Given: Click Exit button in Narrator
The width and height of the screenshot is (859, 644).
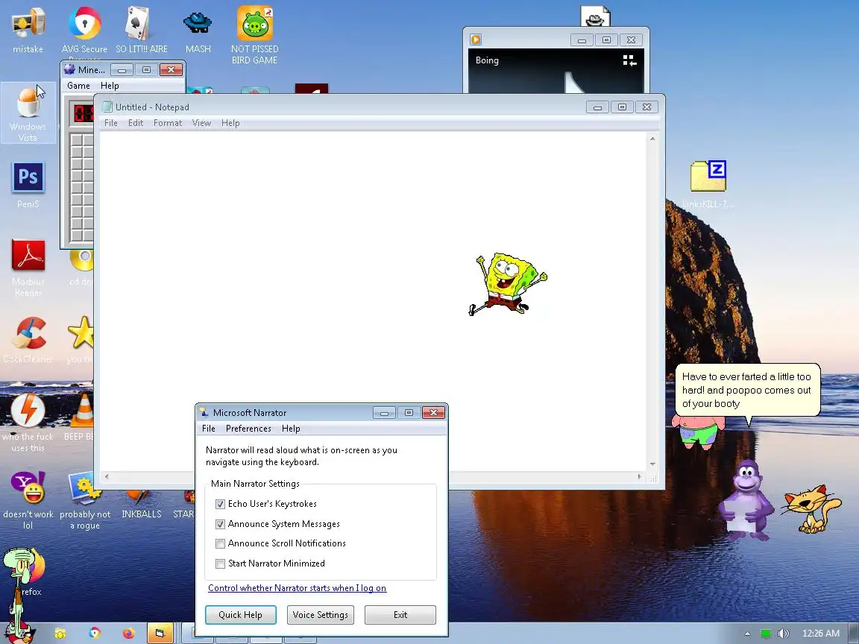Looking at the screenshot, I should click(400, 614).
